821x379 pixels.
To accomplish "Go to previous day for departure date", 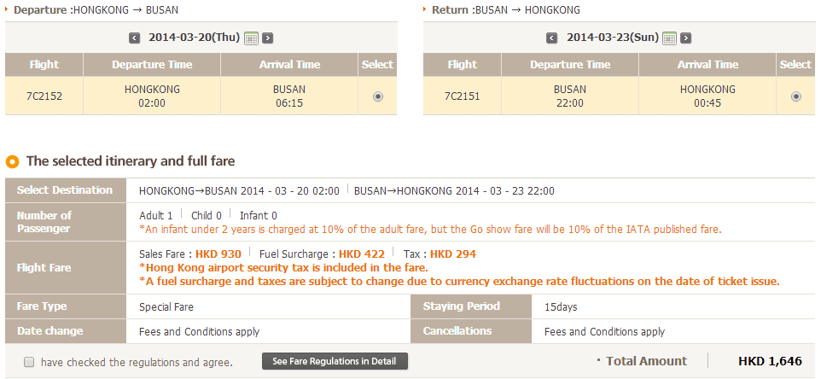I will point(134,38).
